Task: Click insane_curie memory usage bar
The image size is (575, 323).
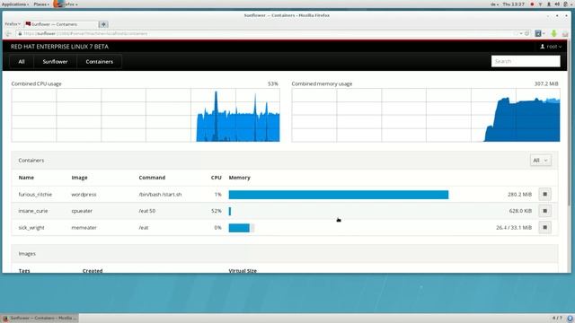Action: point(230,211)
